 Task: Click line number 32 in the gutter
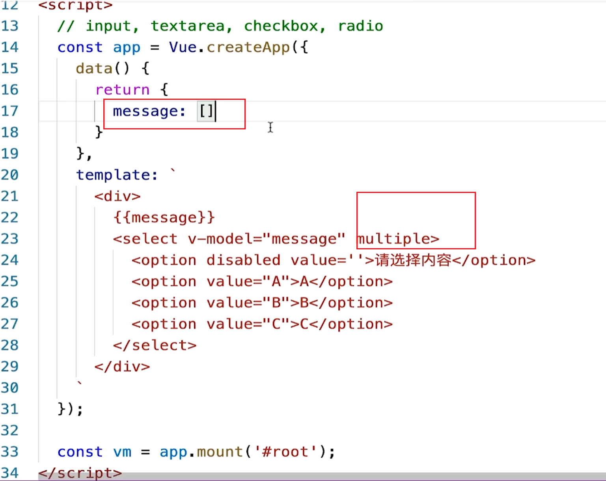9,431
